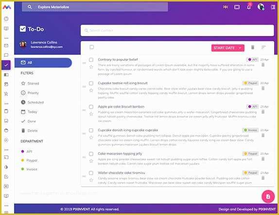Check the 'Wafer chocolate cake tiramisu' task
The height and width of the screenshot is (215, 279).
tap(91, 173)
